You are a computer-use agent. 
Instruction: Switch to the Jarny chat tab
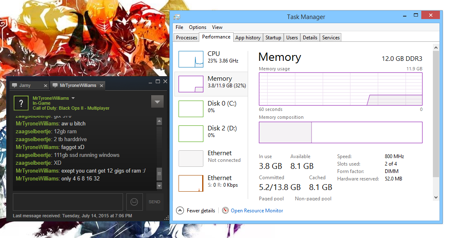(x=29, y=85)
